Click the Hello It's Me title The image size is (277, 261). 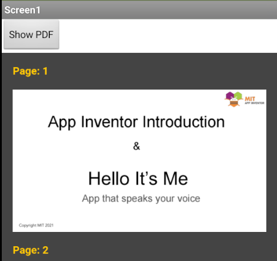click(138, 179)
